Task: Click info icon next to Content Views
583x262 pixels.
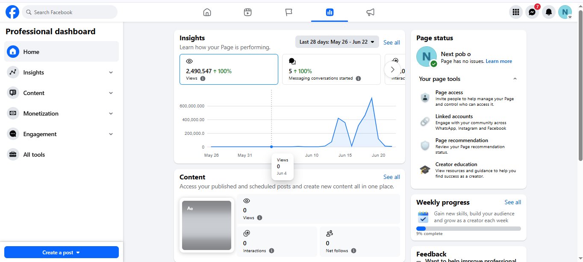Action: point(259,217)
